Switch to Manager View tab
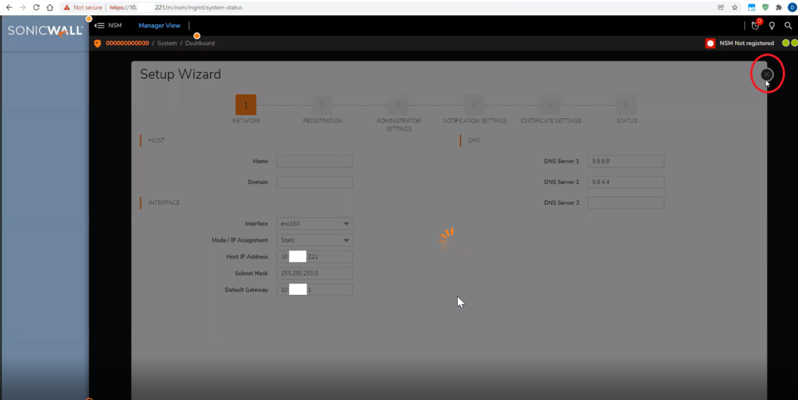The image size is (798, 400). click(159, 26)
